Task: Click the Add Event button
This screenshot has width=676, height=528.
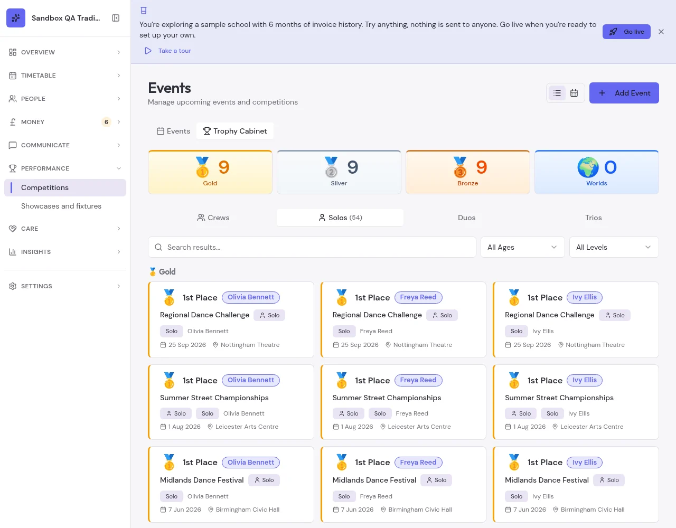Action: [x=624, y=93]
